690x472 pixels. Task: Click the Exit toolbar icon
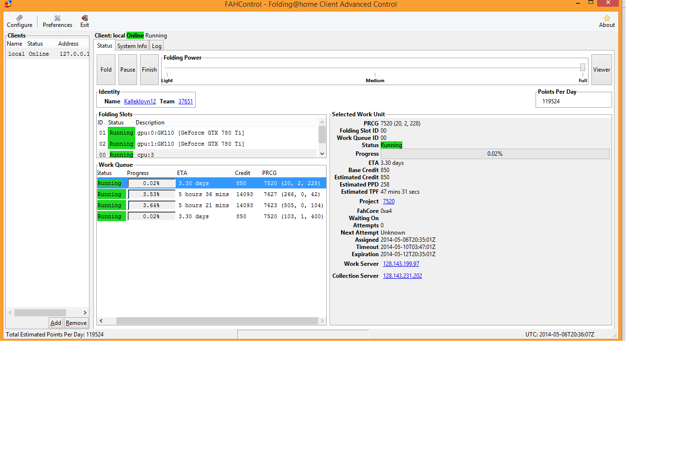85,21
